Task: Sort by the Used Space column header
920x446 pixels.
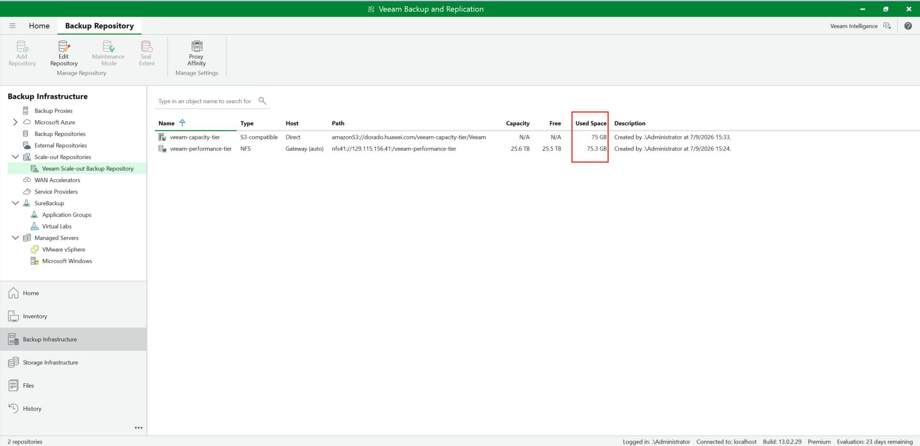Action: (x=591, y=123)
